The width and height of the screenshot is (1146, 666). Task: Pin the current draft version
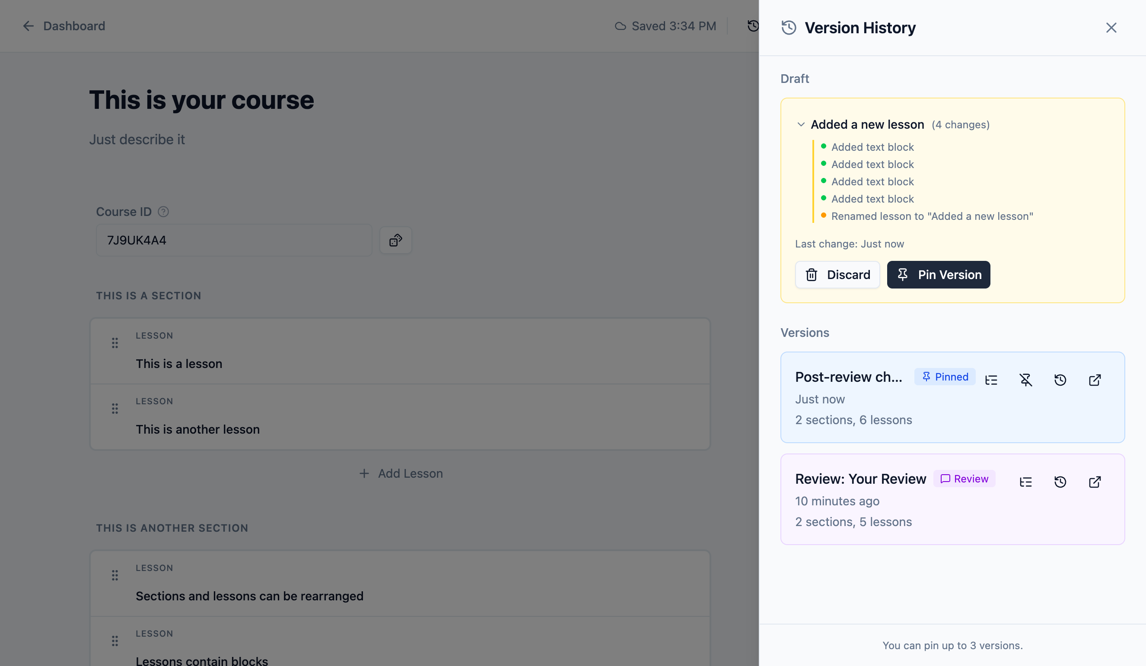coord(938,275)
